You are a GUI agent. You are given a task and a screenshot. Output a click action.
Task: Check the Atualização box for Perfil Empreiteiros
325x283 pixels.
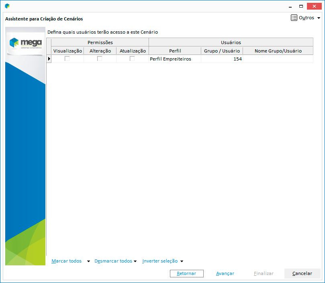pos(132,59)
